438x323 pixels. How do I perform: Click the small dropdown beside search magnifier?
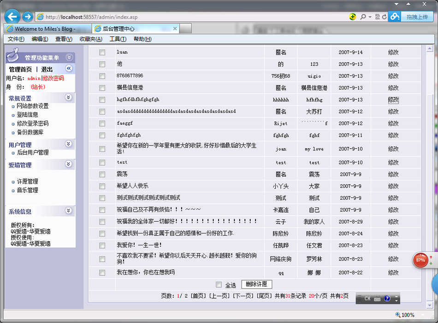370,17
